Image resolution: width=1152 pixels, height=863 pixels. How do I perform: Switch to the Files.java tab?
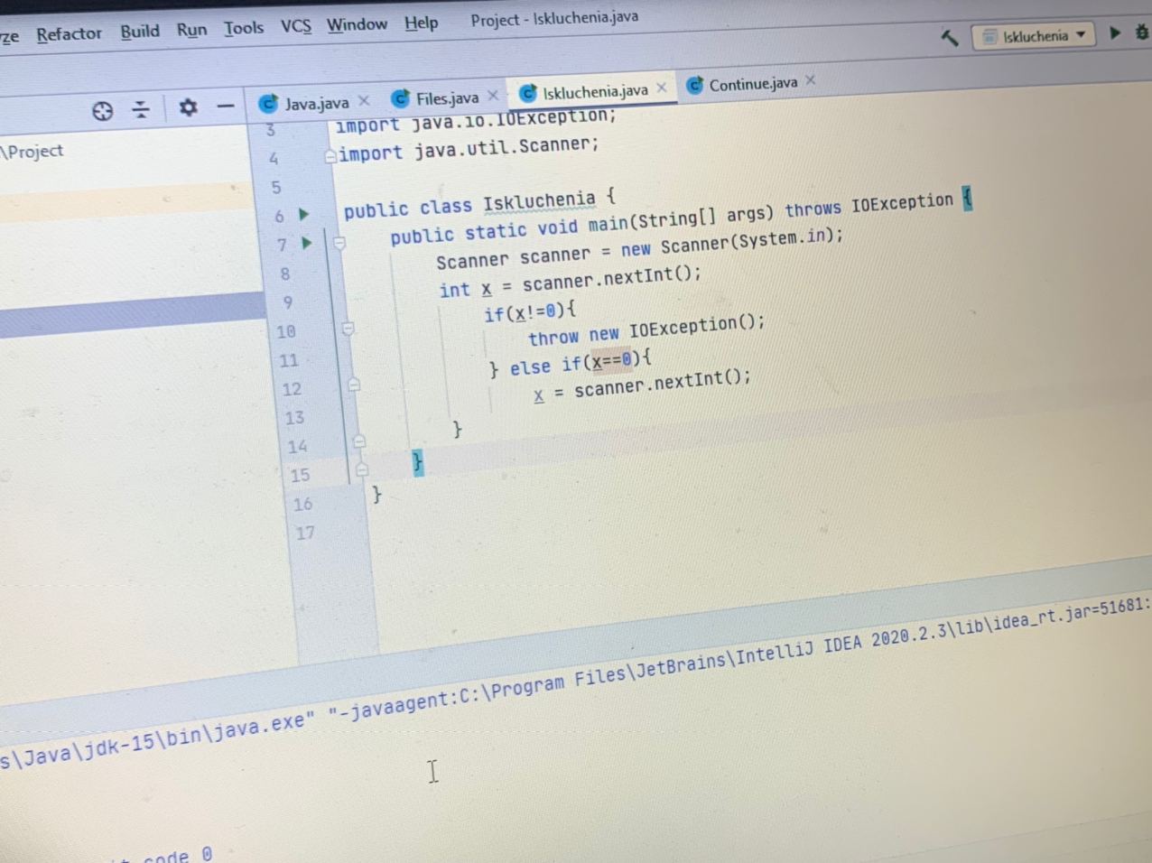point(447,97)
